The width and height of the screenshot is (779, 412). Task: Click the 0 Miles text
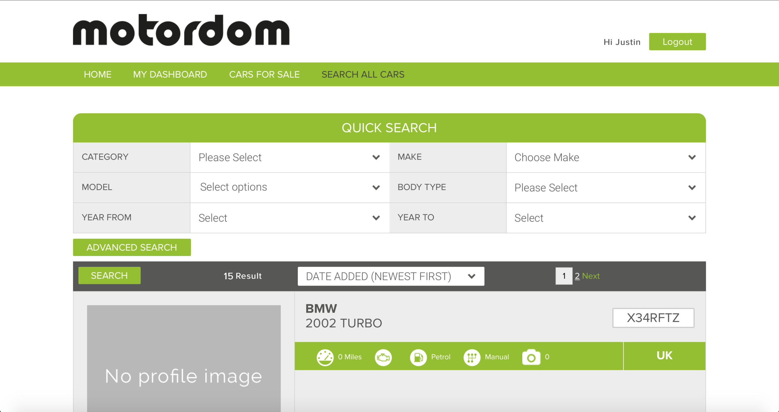pyautogui.click(x=350, y=357)
